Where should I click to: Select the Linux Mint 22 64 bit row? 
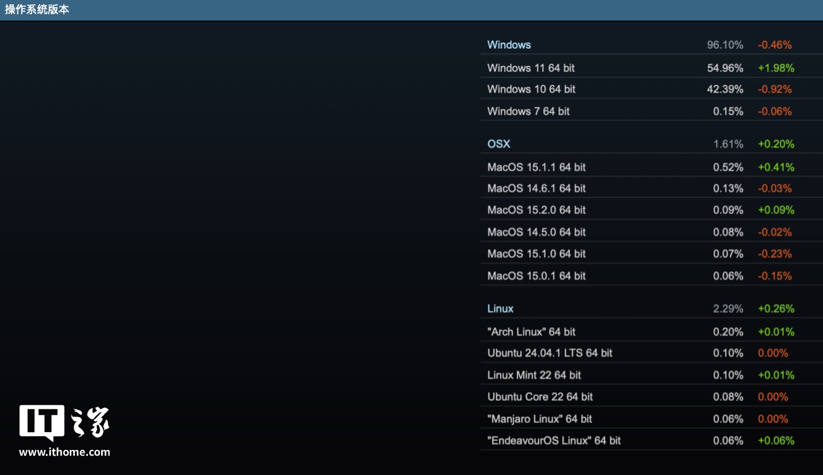coord(652,375)
